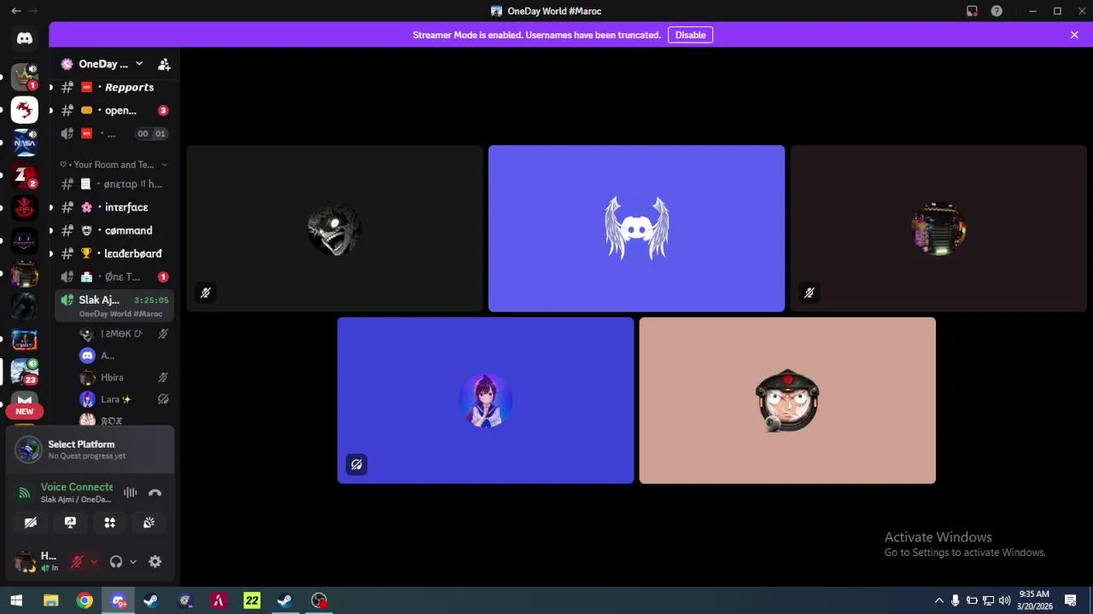The image size is (1093, 614).
Task: Open the soundboard icon
Action: (149, 523)
